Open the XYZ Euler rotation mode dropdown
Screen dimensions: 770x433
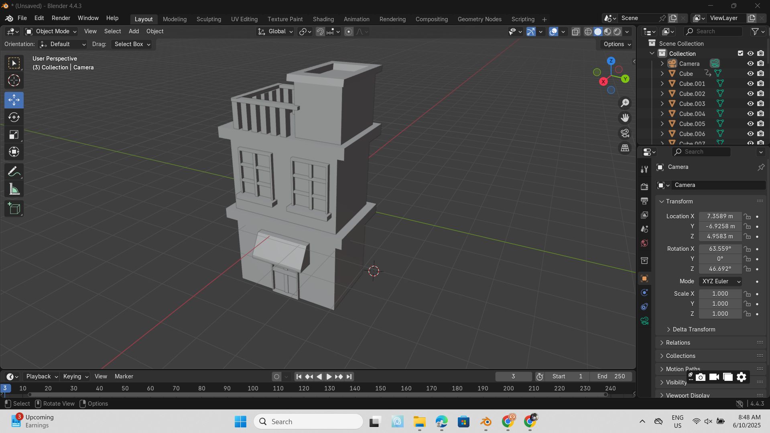pos(720,281)
